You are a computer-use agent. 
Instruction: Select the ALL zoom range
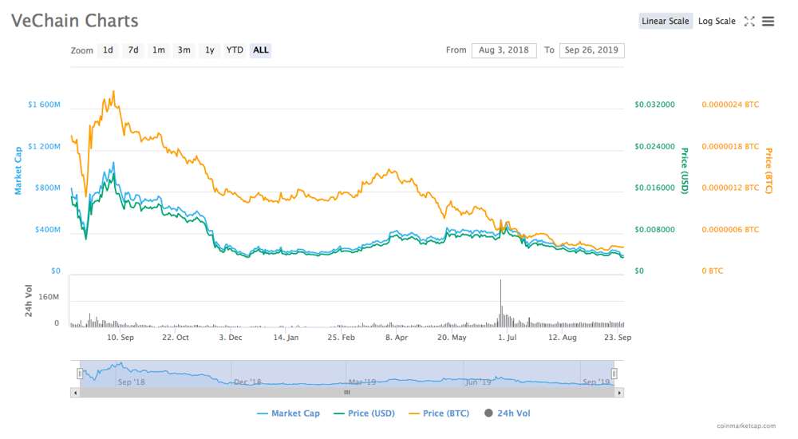coord(261,50)
